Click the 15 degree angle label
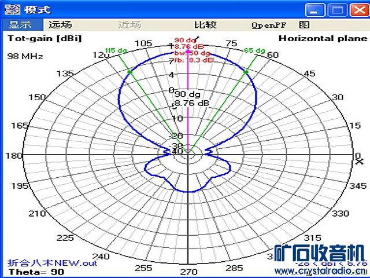 [x=355, y=125]
